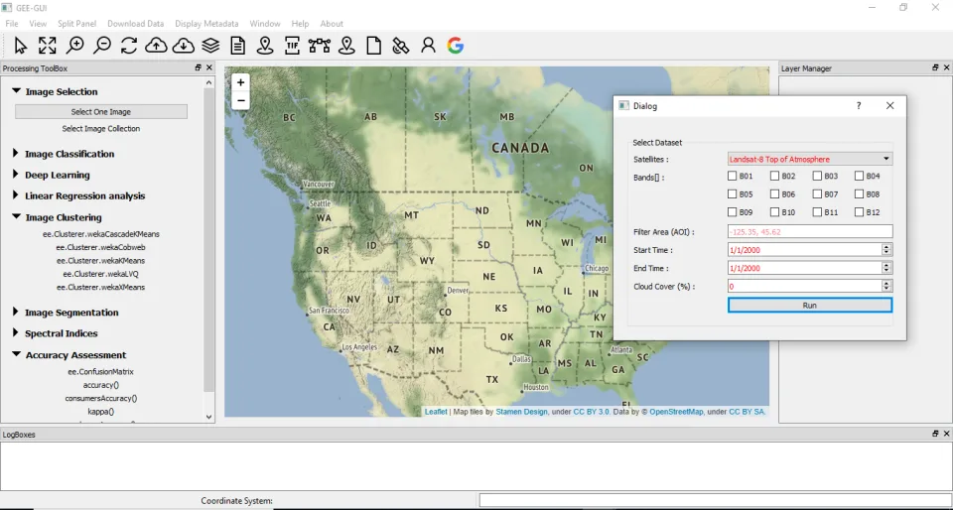This screenshot has height=510, width=953.
Task: Expand the Image Segmentation section
Action: click(x=16, y=312)
